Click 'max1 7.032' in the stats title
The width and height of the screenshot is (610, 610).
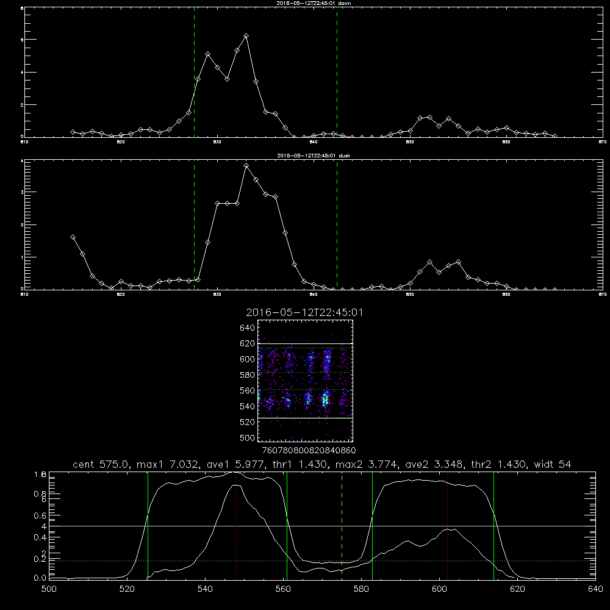[x=167, y=464]
